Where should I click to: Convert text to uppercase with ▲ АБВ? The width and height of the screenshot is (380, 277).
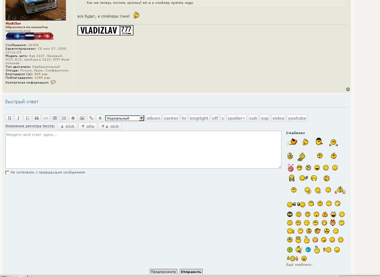(67, 126)
